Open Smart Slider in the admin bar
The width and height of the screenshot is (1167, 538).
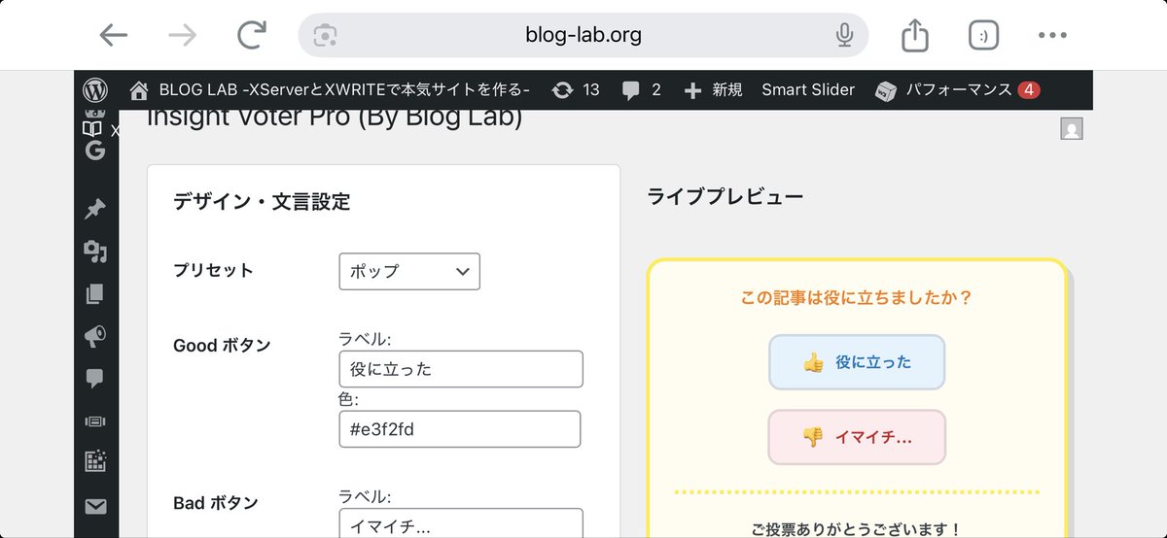coord(808,89)
